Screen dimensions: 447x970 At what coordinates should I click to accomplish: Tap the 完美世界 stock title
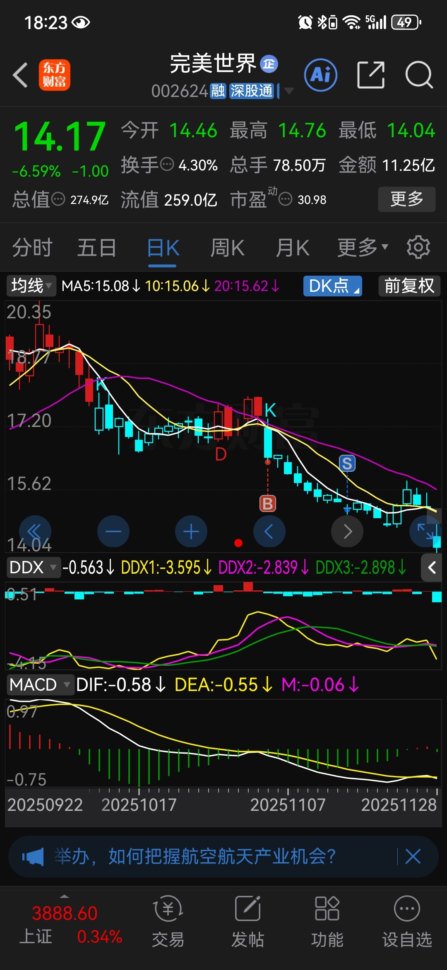pos(214,64)
